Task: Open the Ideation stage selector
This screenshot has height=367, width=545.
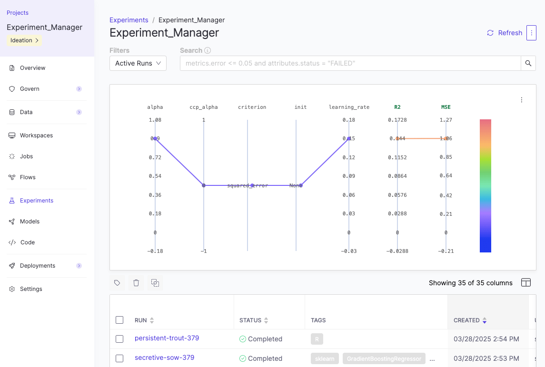Action: click(x=24, y=40)
